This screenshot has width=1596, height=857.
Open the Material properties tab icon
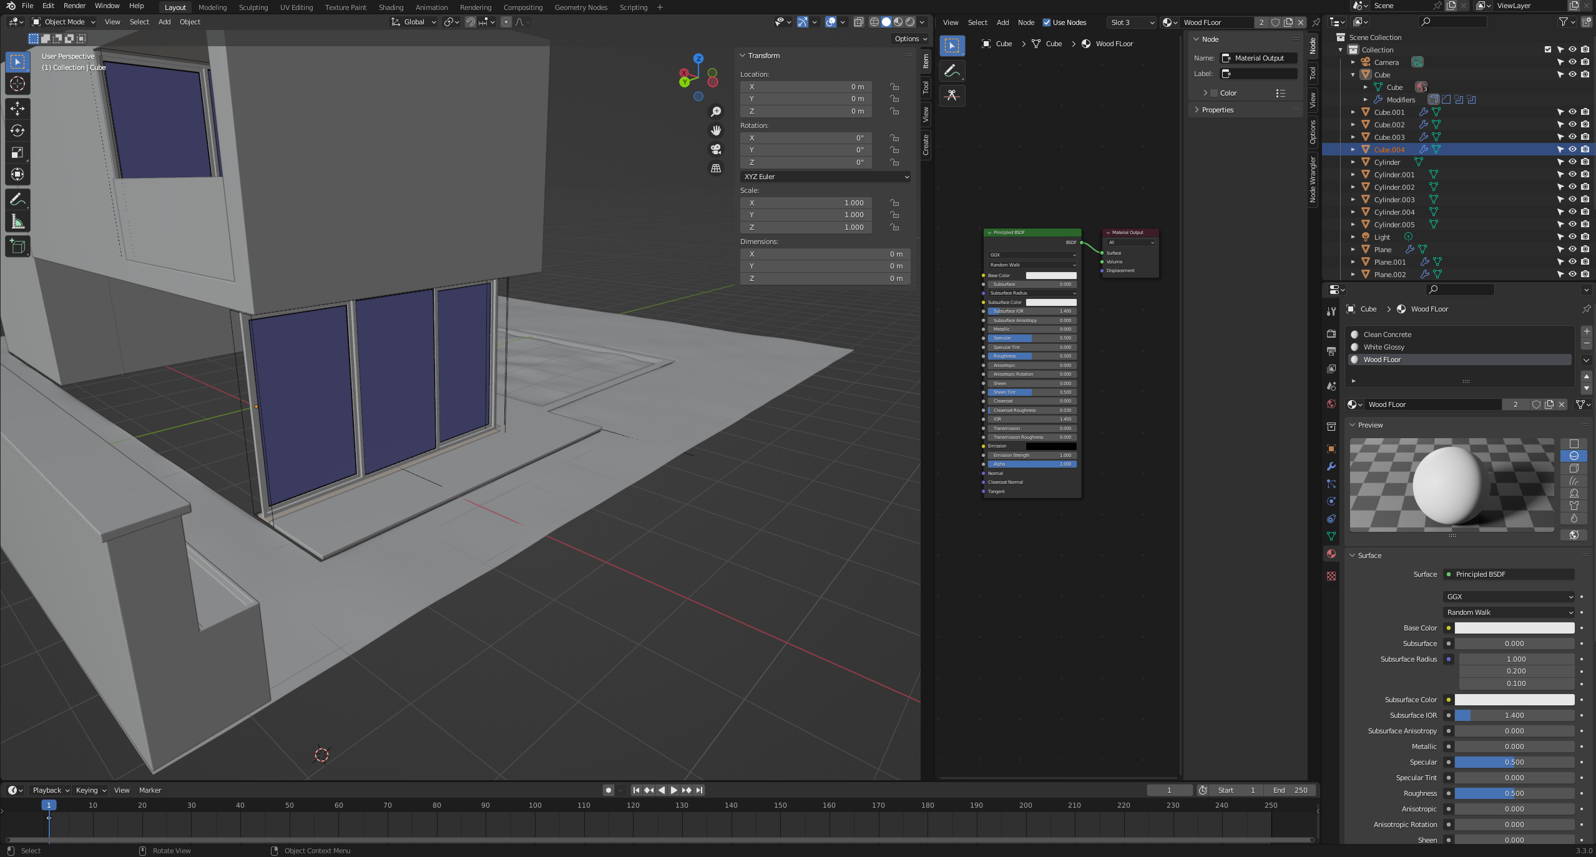pos(1331,554)
